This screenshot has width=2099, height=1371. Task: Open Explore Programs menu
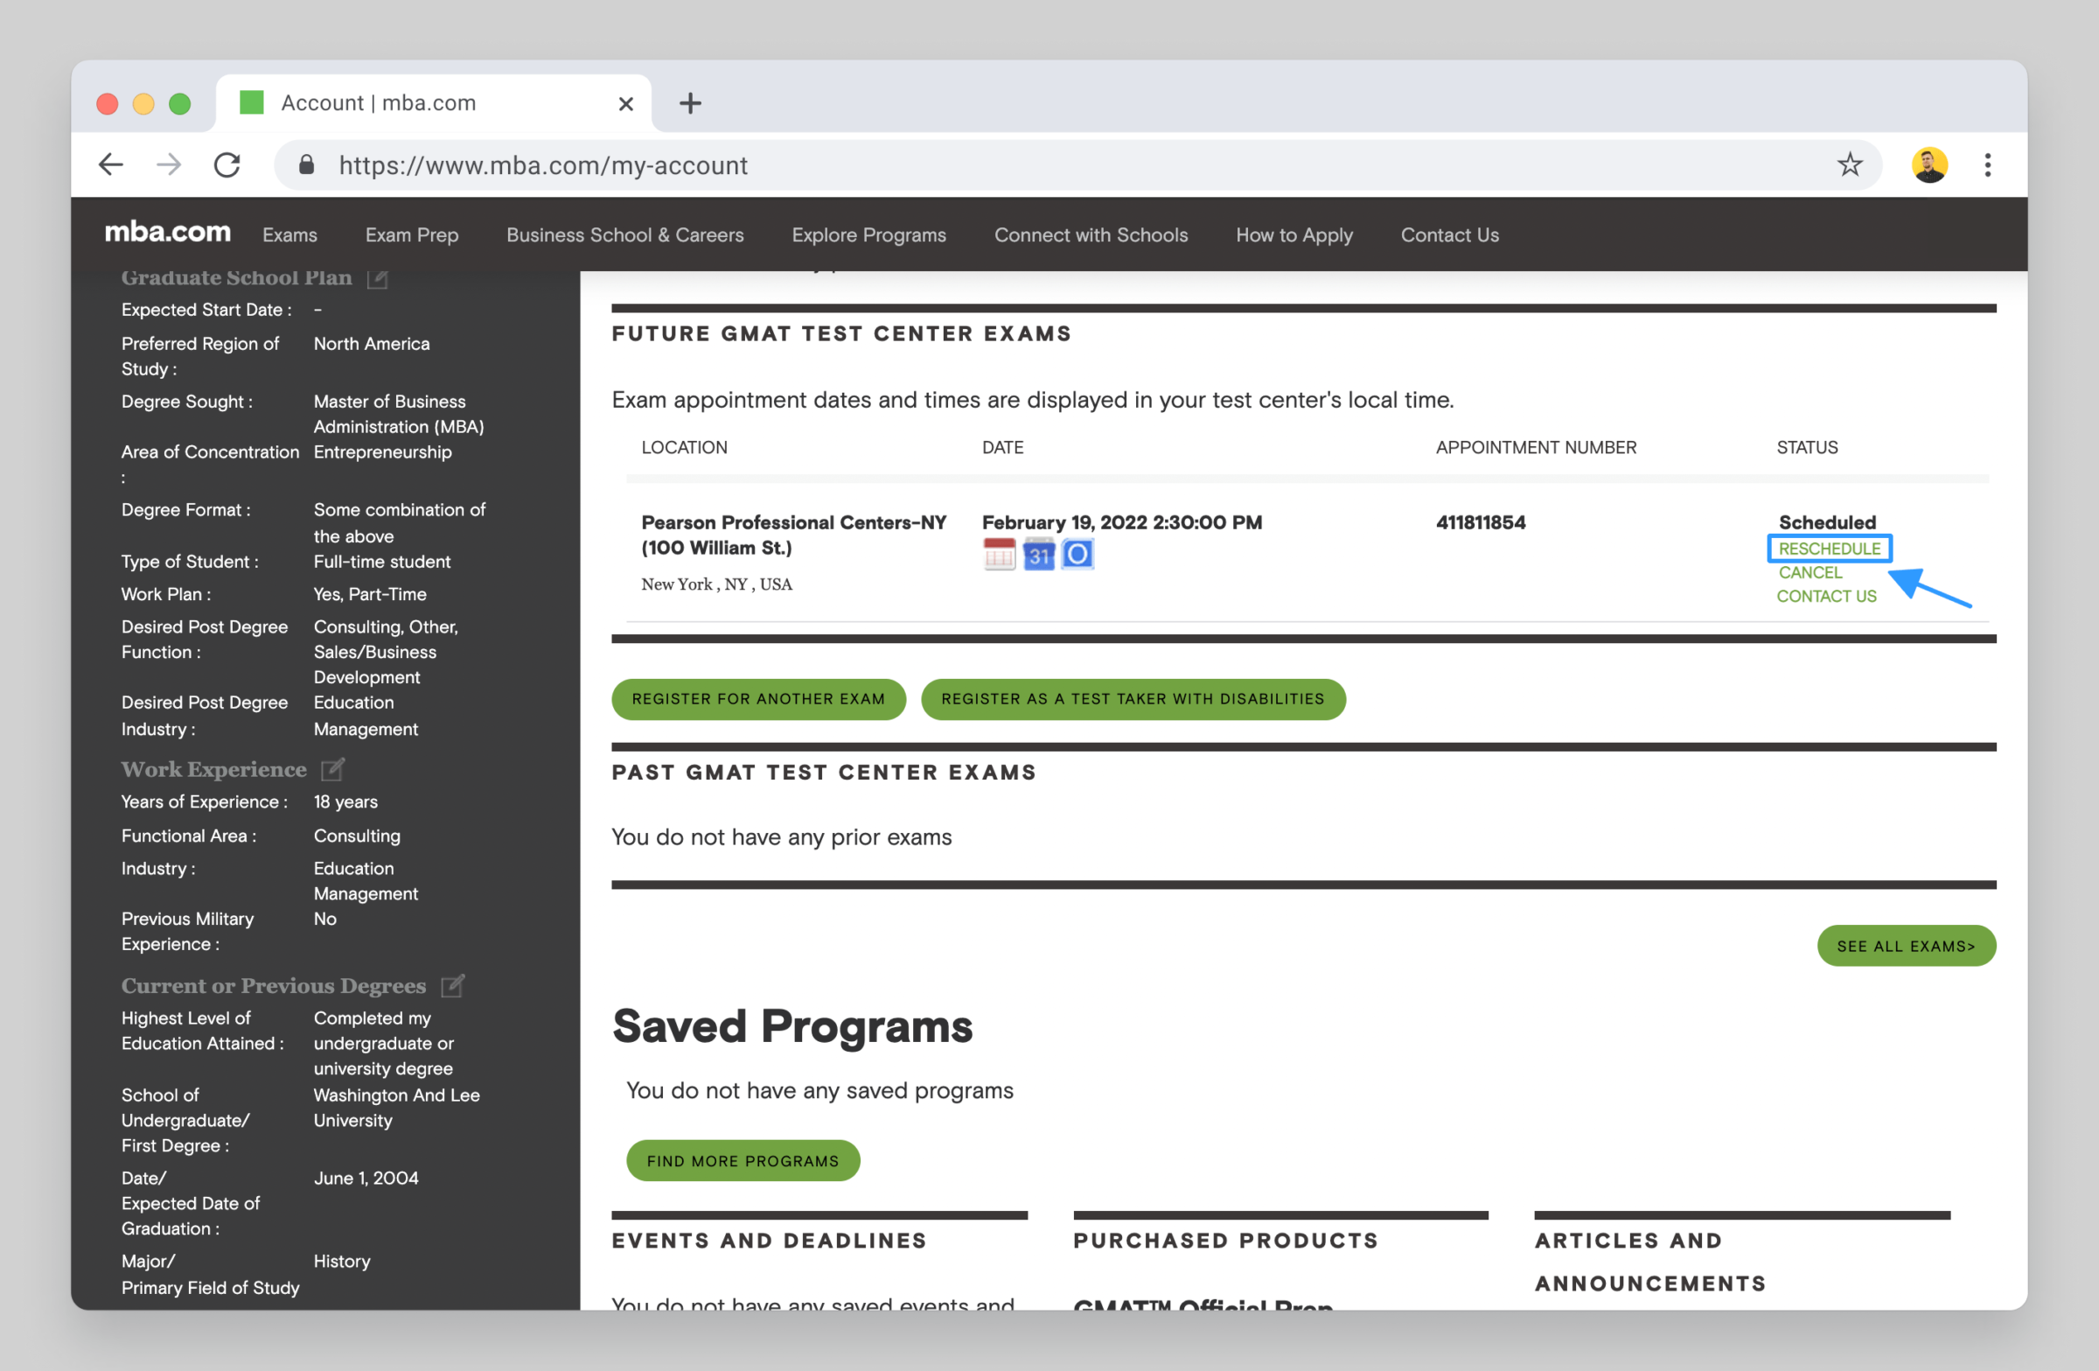868,234
